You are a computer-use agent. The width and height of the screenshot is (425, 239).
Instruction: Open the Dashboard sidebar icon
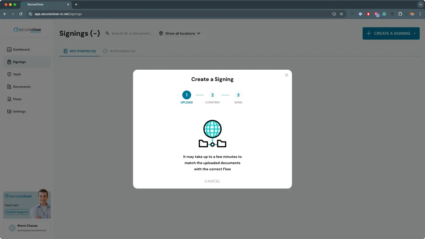tap(9, 50)
